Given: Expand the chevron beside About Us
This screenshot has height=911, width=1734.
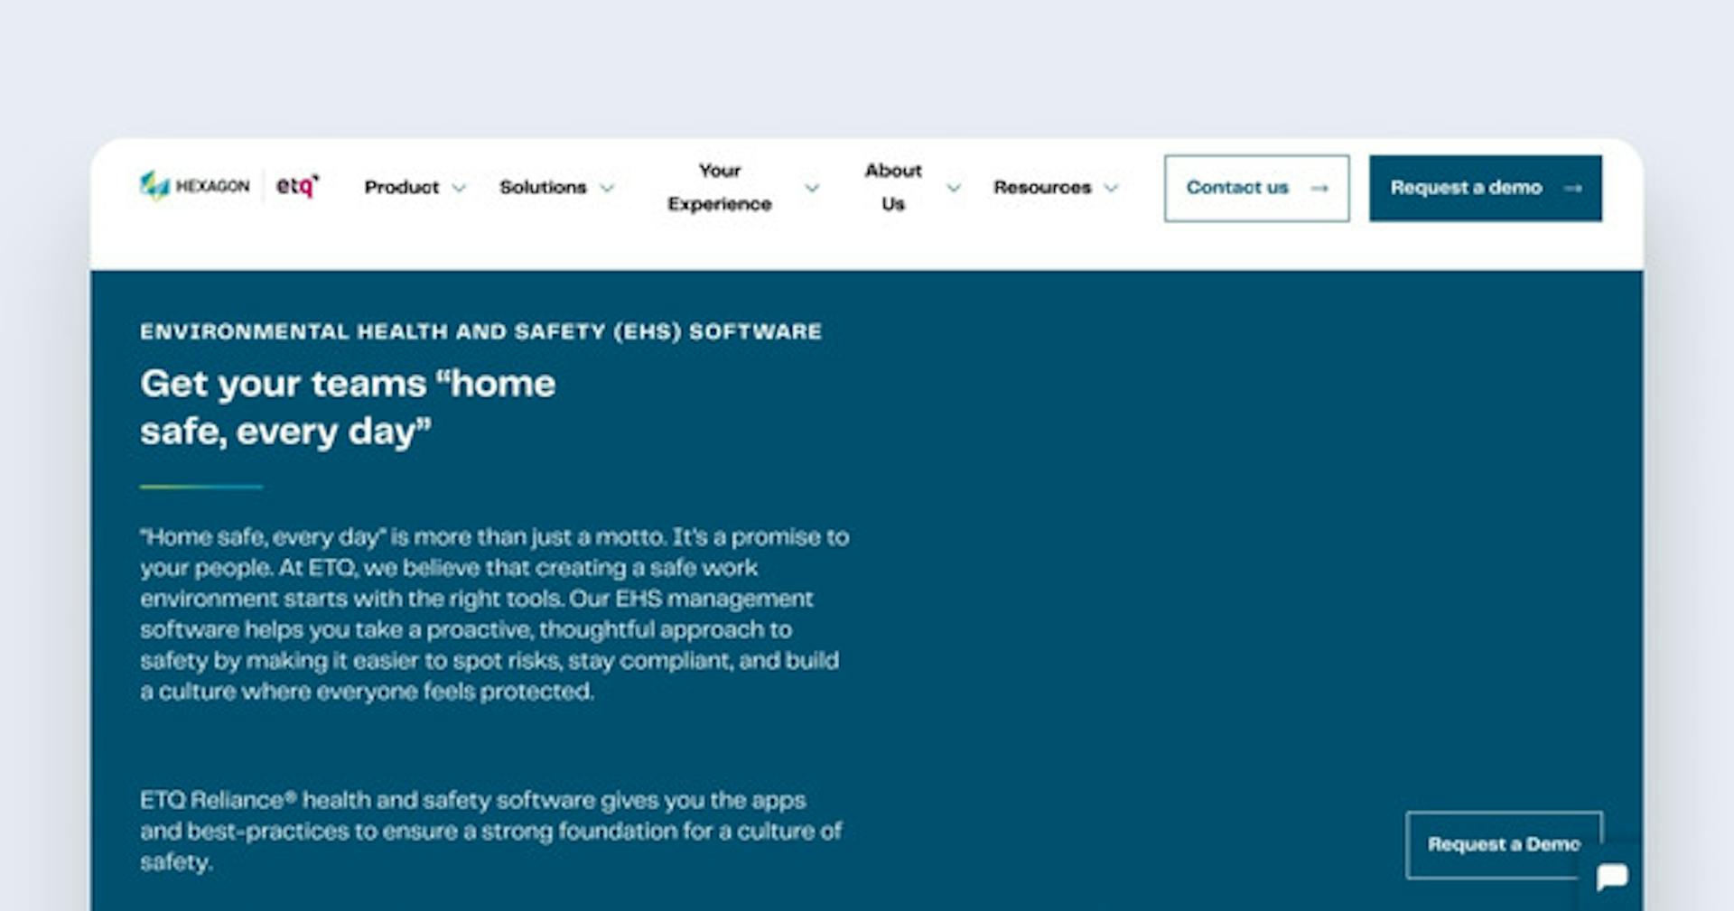Looking at the screenshot, I should pyautogui.click(x=953, y=188).
